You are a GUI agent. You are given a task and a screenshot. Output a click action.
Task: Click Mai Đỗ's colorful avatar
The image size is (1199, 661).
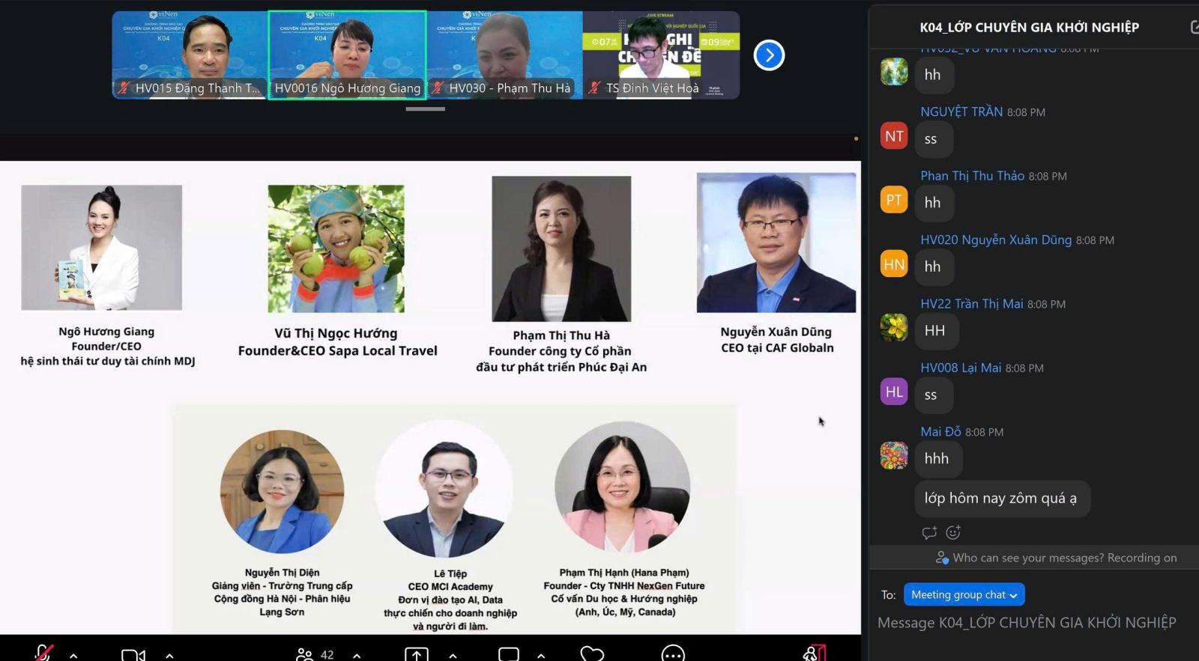point(894,456)
